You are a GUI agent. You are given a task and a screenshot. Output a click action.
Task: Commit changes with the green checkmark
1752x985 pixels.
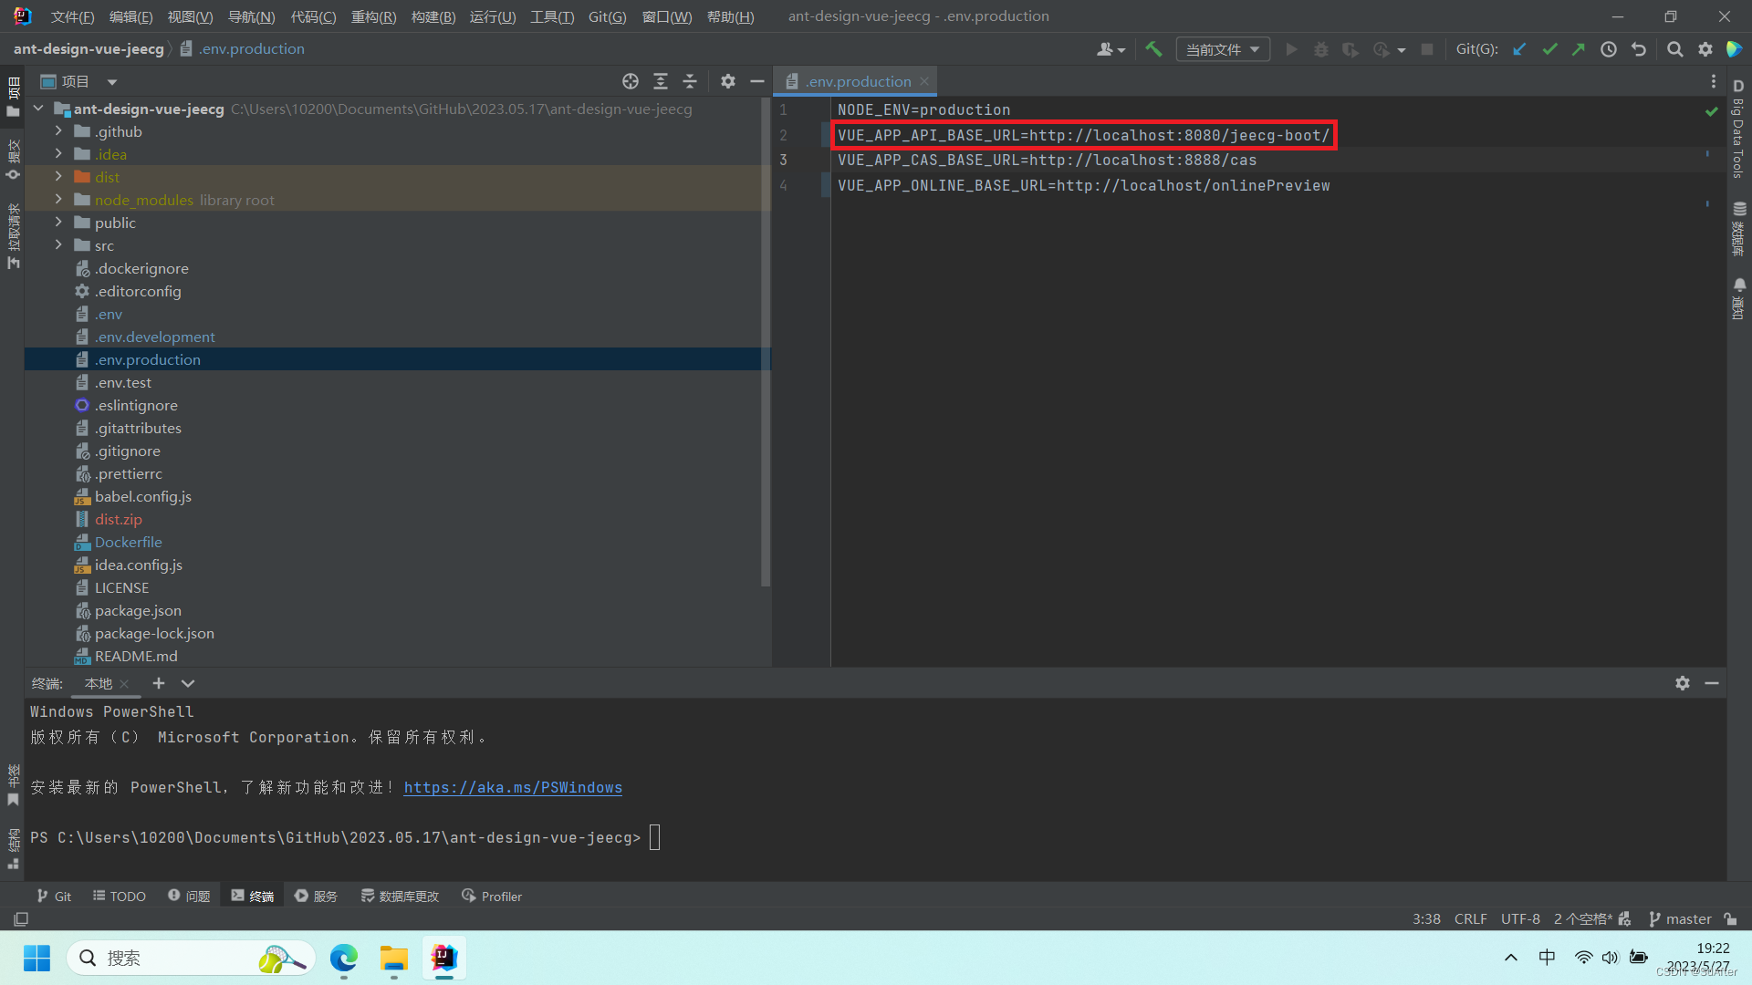point(1550,49)
